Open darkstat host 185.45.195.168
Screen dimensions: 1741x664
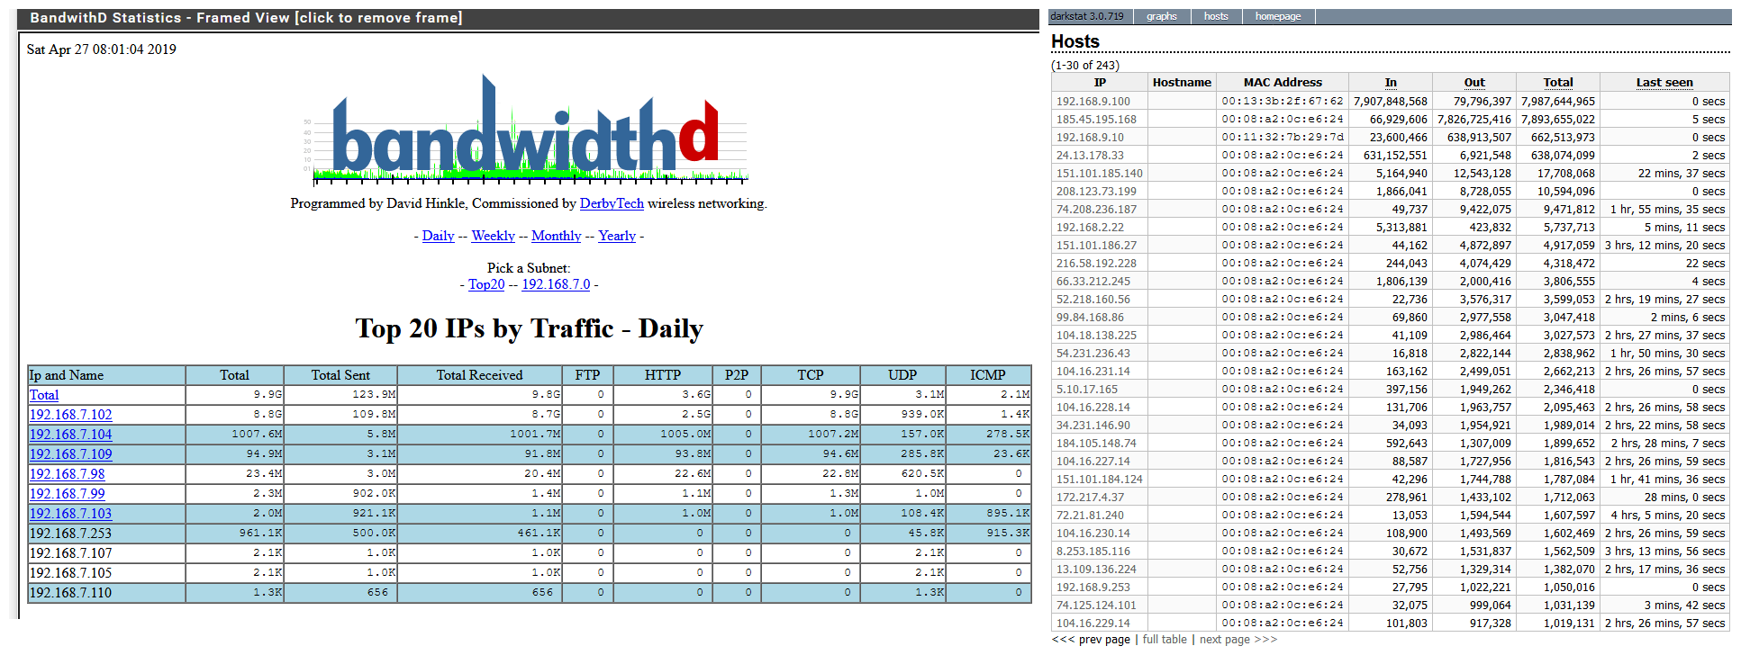tap(1096, 120)
